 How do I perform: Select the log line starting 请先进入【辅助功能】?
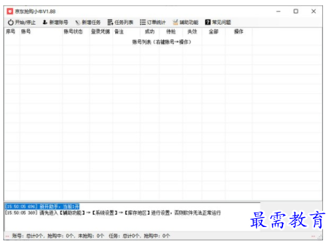[x=113, y=213]
